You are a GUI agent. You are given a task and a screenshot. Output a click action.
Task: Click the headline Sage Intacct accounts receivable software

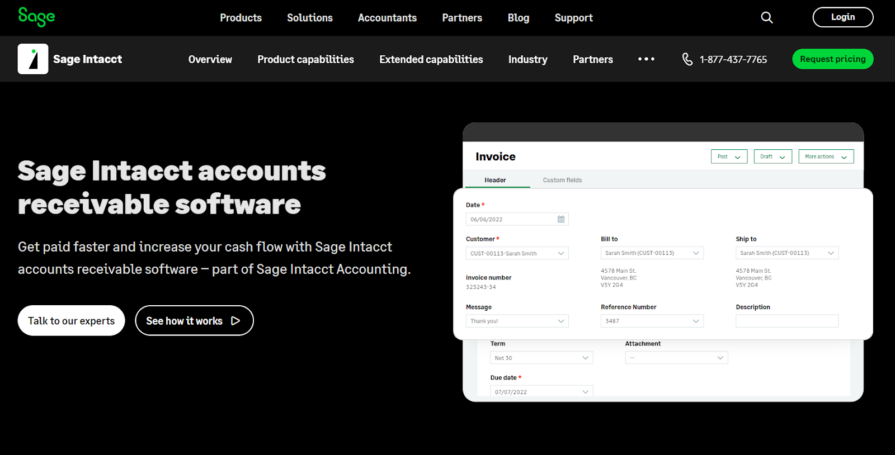click(172, 188)
